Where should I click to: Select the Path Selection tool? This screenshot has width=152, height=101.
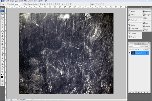point(2,58)
